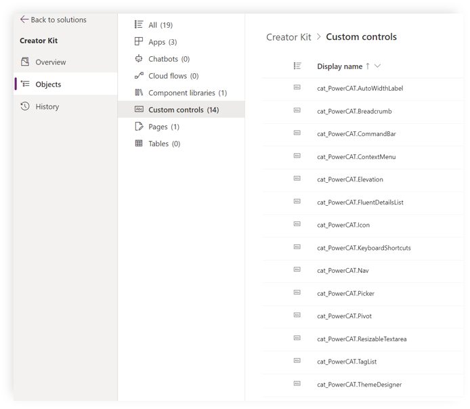
Task: Select Cloud flows (0) in object tree
Action: pyautogui.click(x=181, y=76)
